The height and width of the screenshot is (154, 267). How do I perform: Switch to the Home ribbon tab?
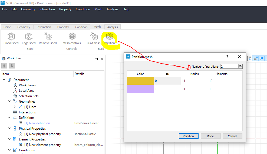tap(7, 27)
